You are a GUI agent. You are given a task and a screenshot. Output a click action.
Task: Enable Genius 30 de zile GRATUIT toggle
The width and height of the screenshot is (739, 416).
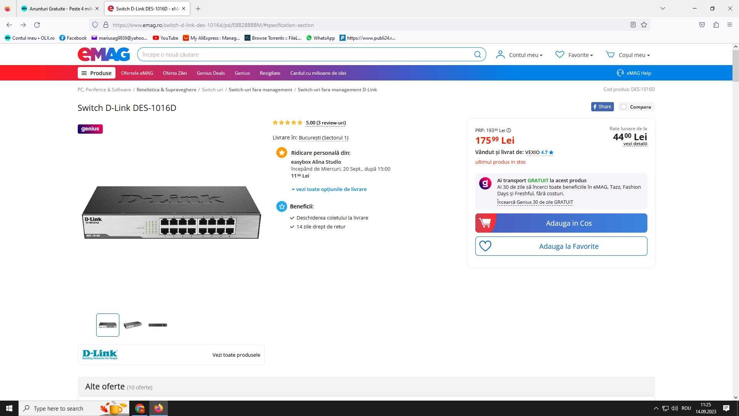pos(535,202)
